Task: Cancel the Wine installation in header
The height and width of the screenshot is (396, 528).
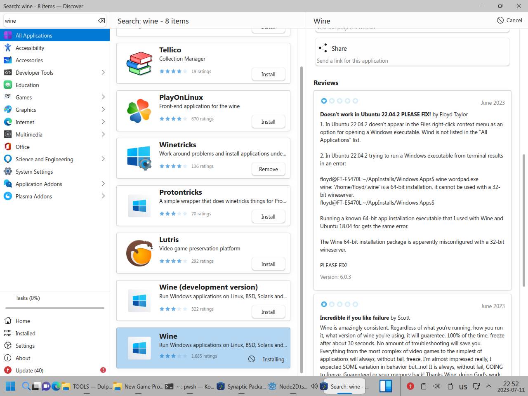Action: pyautogui.click(x=509, y=20)
